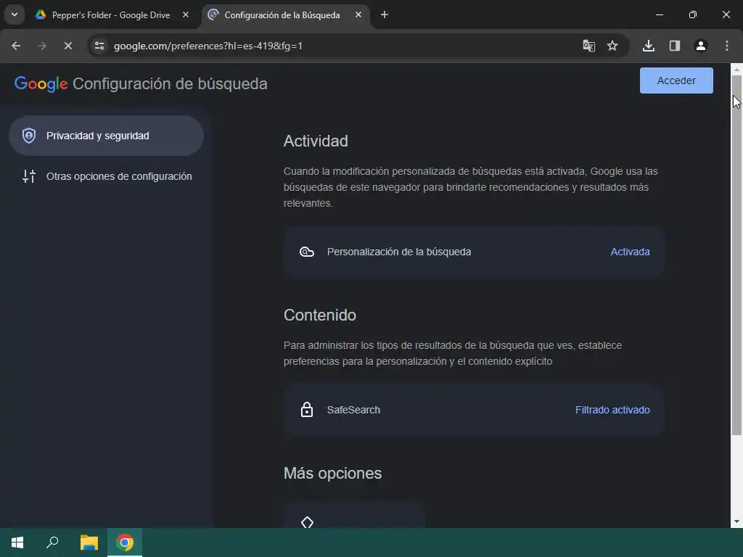Stop loading the page
This screenshot has width=743, height=557.
tap(68, 46)
